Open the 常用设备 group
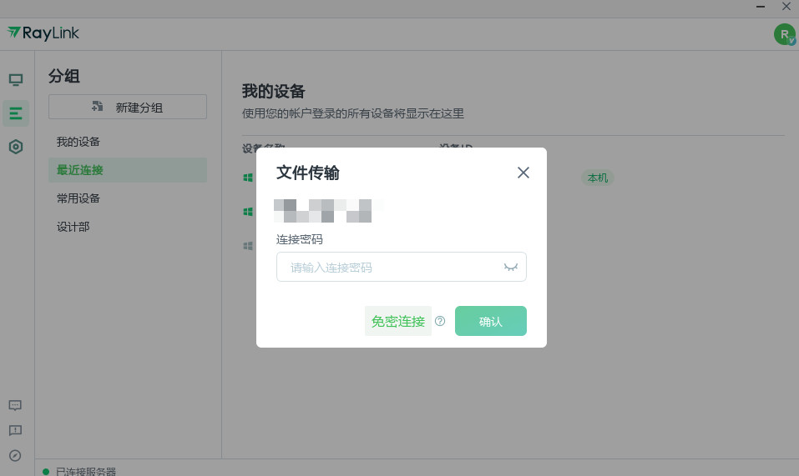 78,198
